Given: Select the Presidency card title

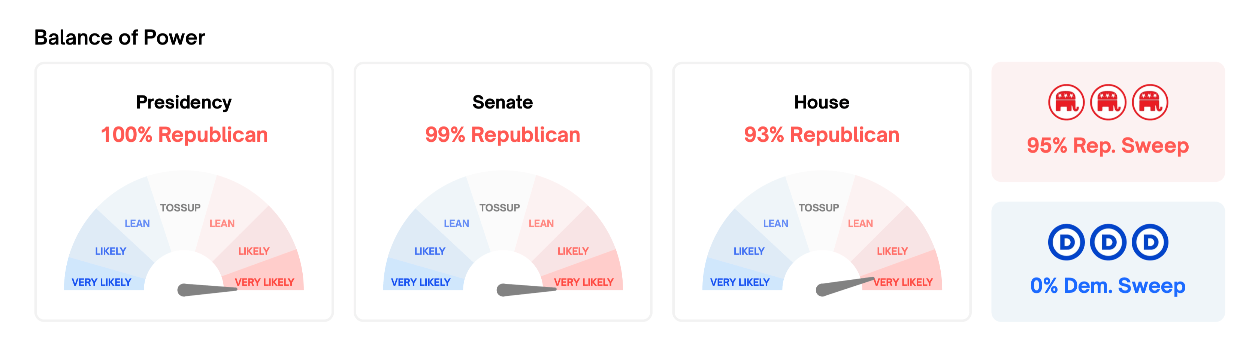Looking at the screenshot, I should 184,102.
